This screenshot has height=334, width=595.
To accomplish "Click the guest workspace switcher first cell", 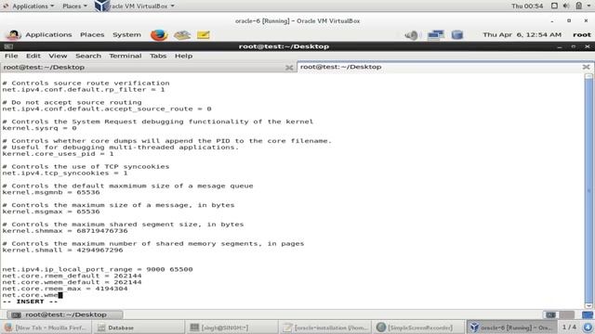I will [x=551, y=315].
